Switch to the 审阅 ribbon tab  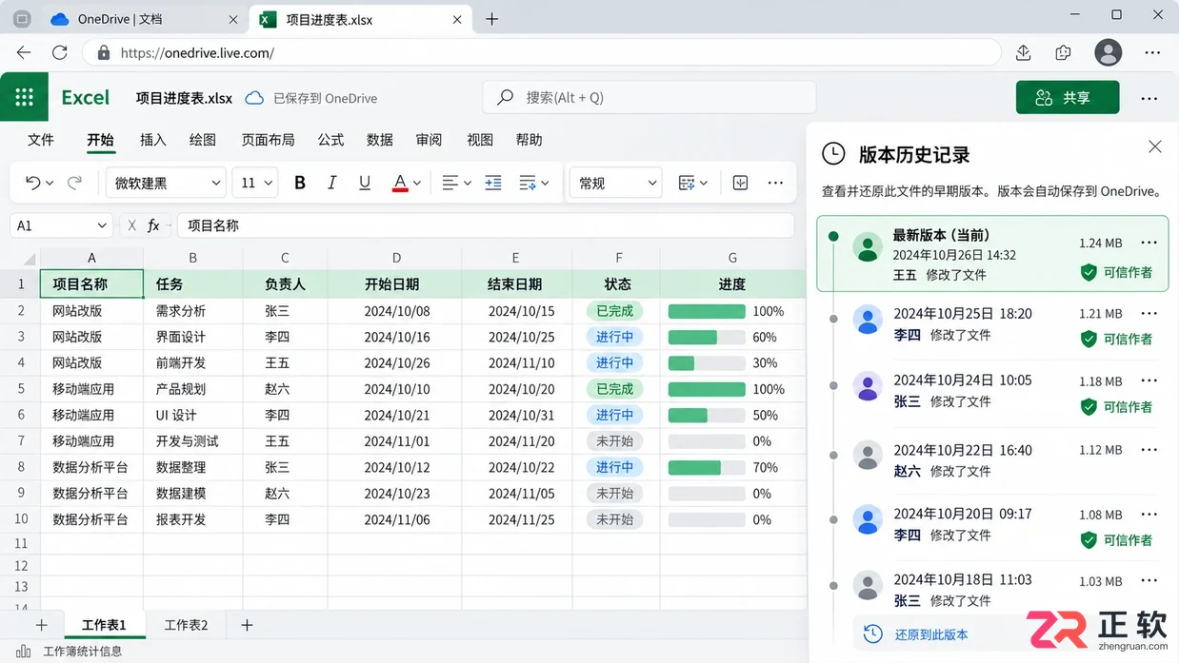click(x=430, y=140)
